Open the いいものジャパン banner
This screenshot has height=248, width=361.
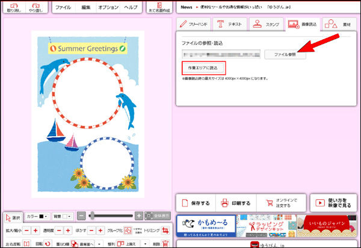coord(327,226)
